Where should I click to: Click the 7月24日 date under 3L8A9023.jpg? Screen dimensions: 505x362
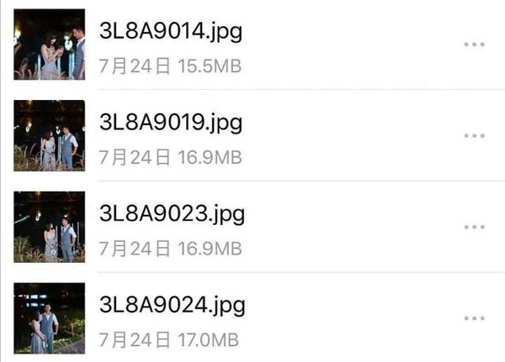(135, 249)
